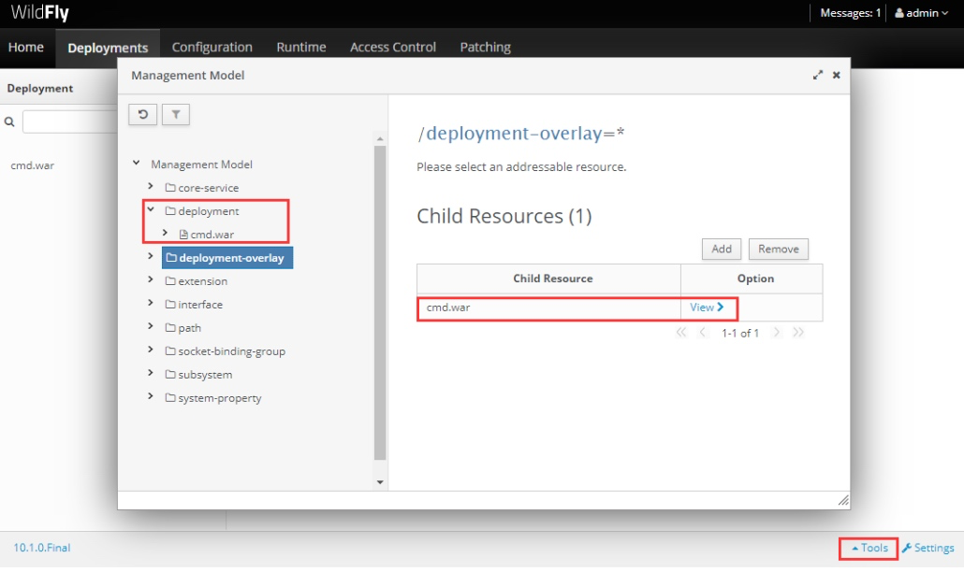Screen dimensions: 964x572
Task: Expand the core-service tree node
Action: [151, 187]
